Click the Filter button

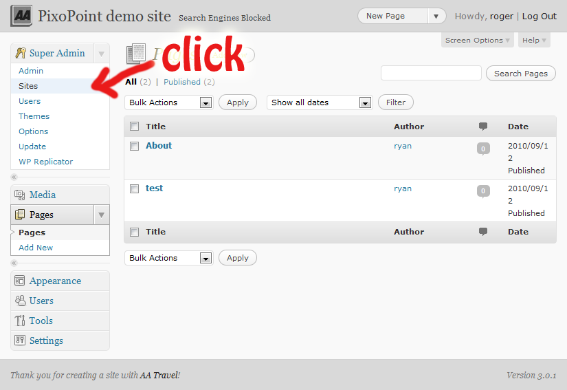[x=396, y=102]
